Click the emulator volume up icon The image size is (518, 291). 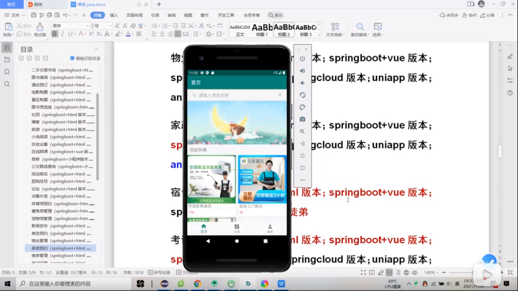(x=302, y=70)
